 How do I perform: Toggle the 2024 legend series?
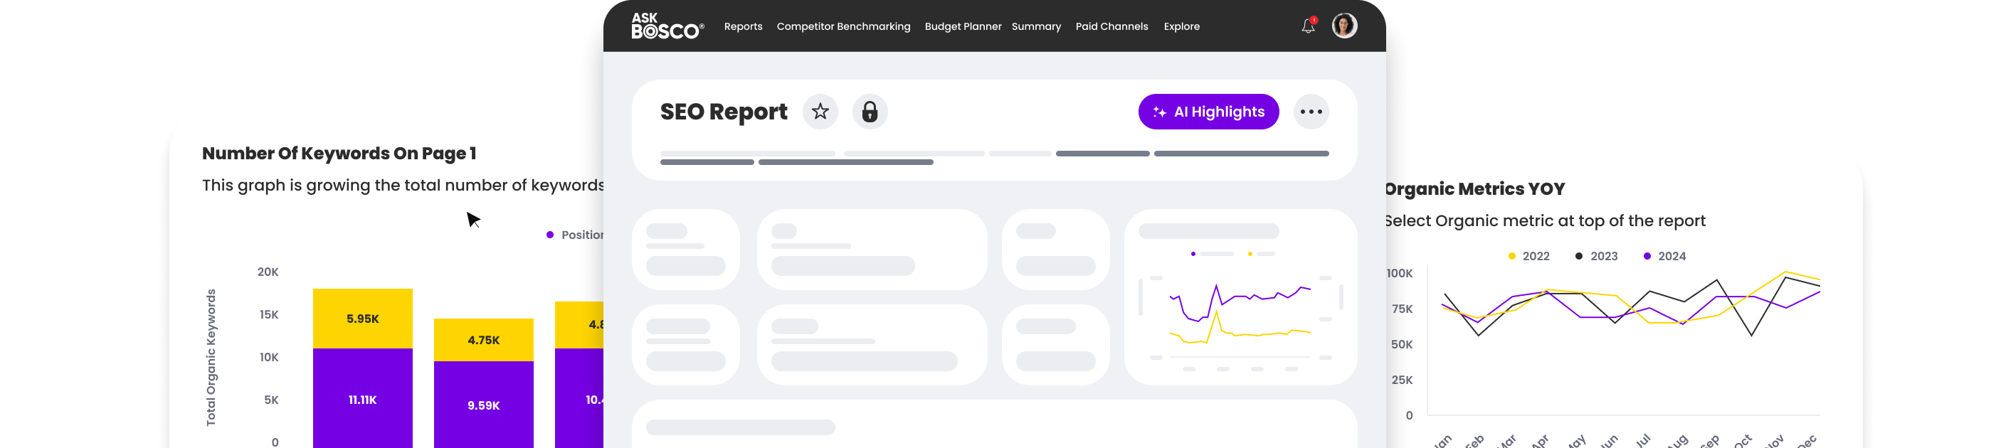(x=1665, y=257)
